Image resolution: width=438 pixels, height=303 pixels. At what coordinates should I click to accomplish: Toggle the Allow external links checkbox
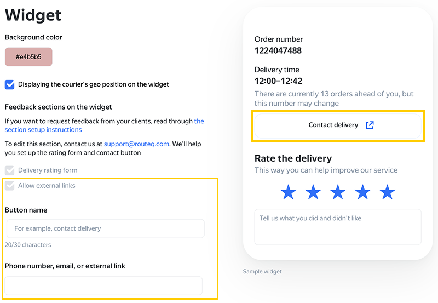[10, 186]
